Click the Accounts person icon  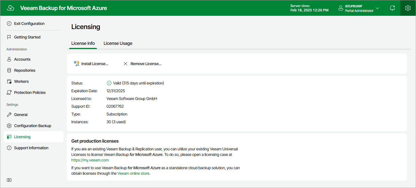(x=9, y=59)
